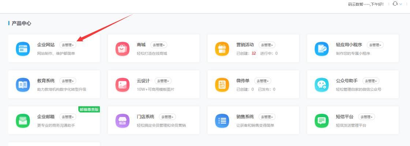Open the 企业网站 website icon
This screenshot has height=146, width=410.
pyautogui.click(x=23, y=49)
